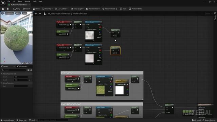This screenshot has height=122, width=217.
Task: Open the File menu
Action: tap(9, 1)
